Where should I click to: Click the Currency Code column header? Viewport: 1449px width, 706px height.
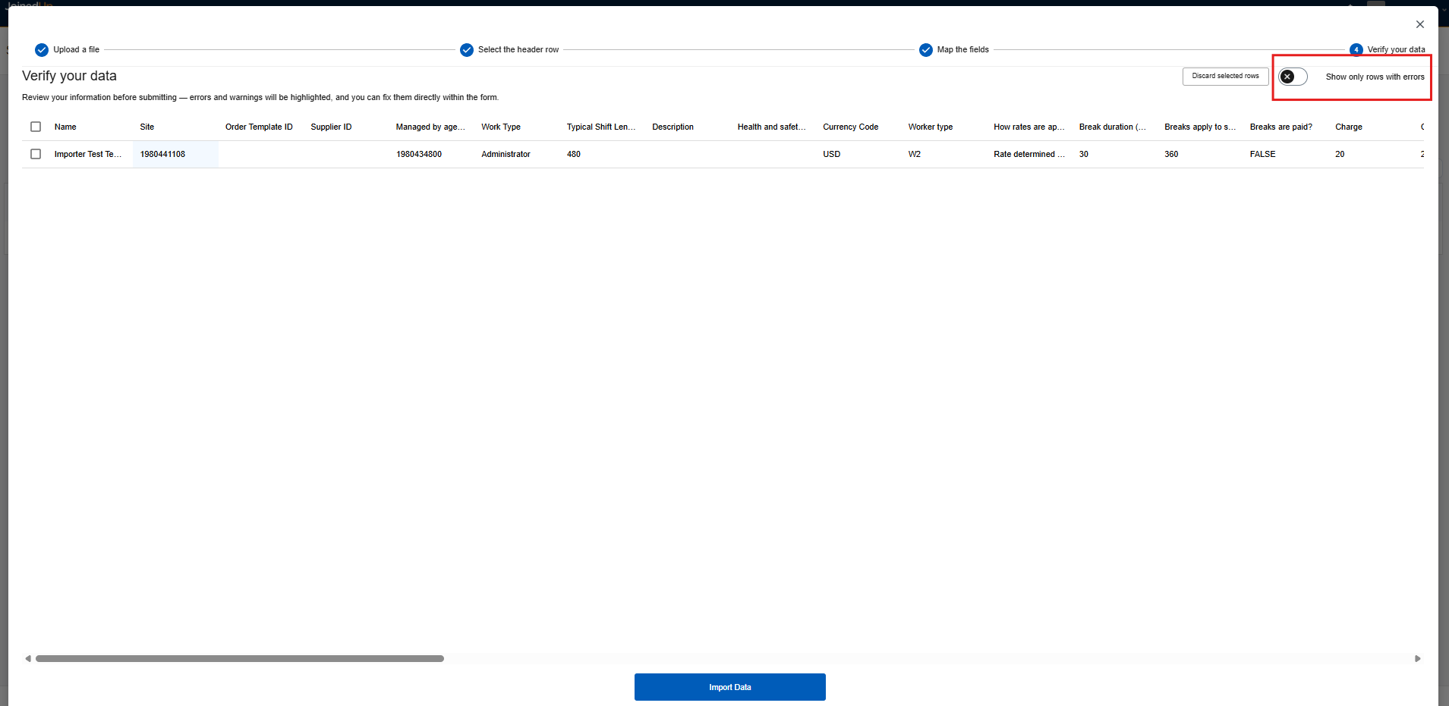[x=850, y=127]
